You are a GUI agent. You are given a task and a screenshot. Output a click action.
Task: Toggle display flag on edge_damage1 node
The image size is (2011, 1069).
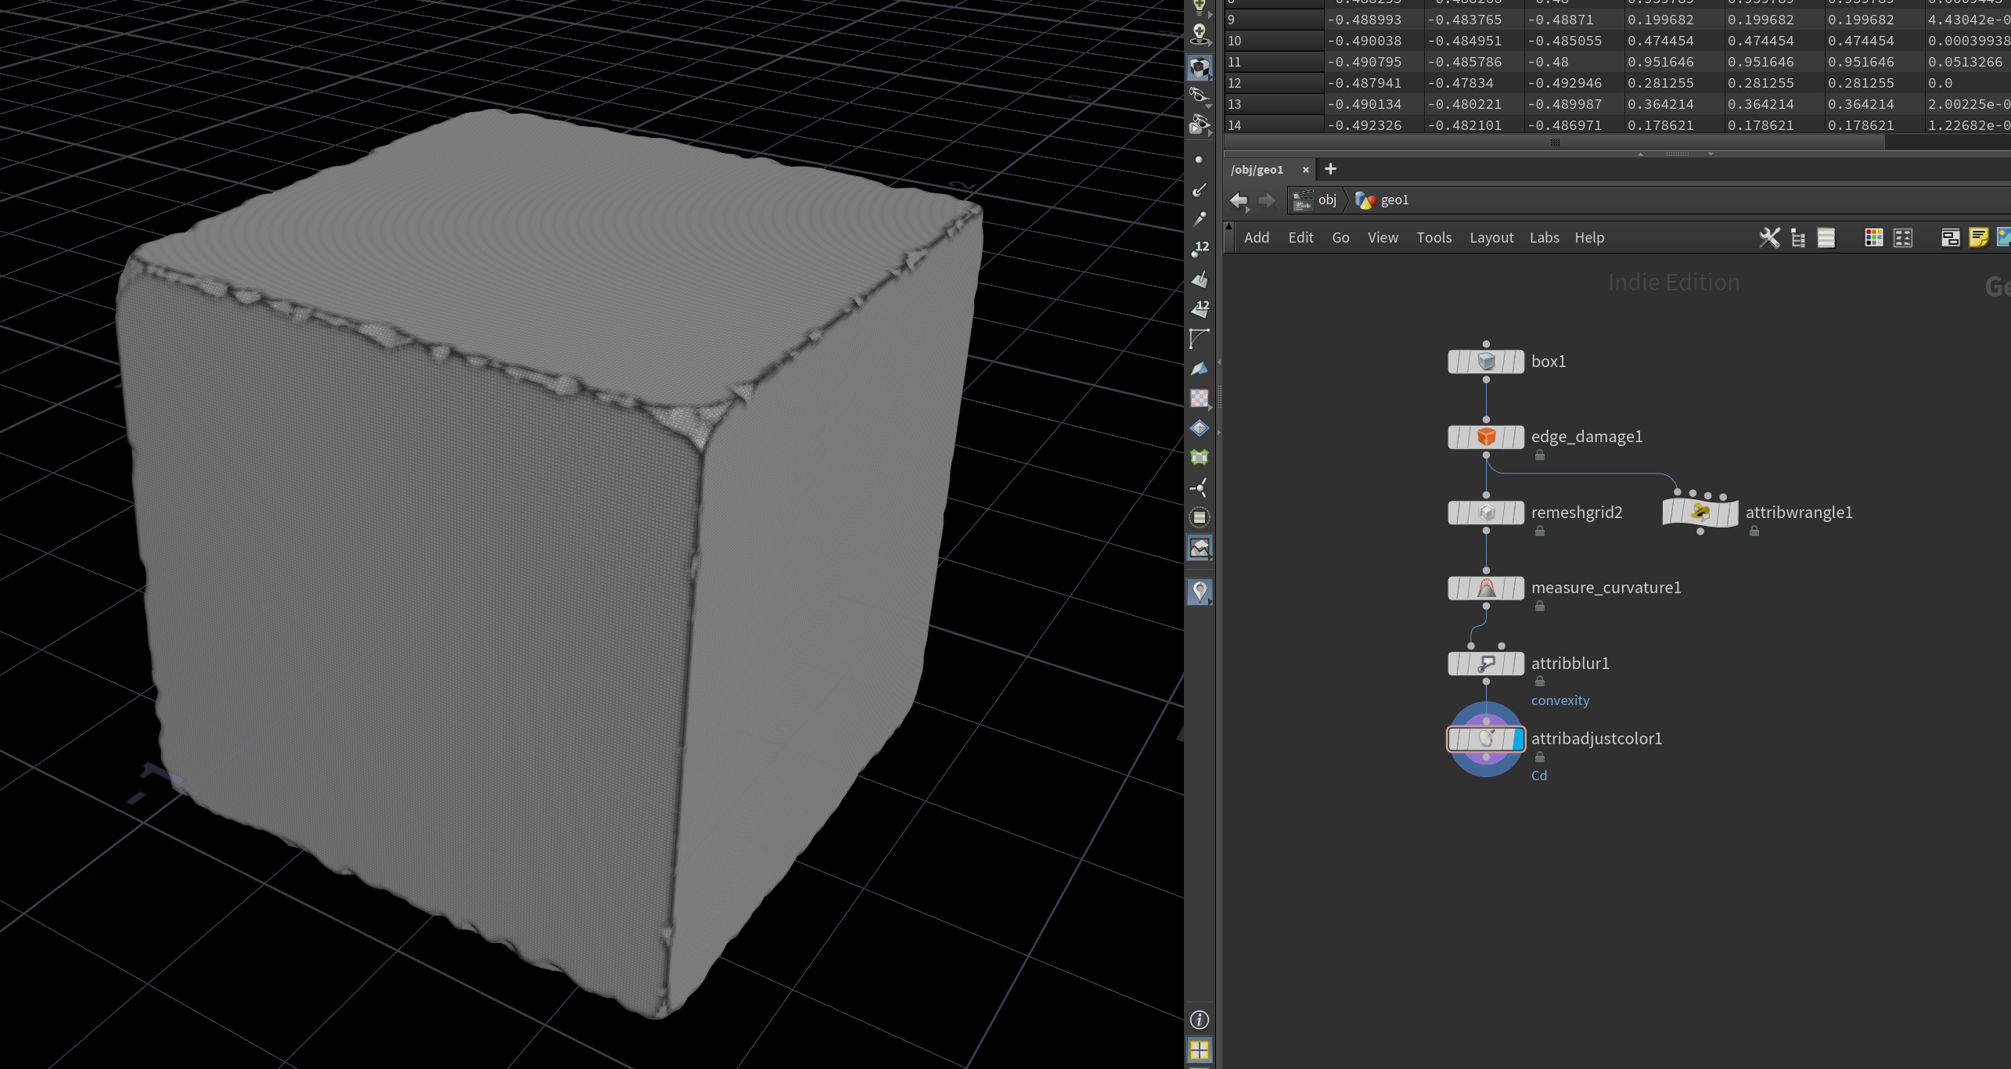(x=1518, y=437)
